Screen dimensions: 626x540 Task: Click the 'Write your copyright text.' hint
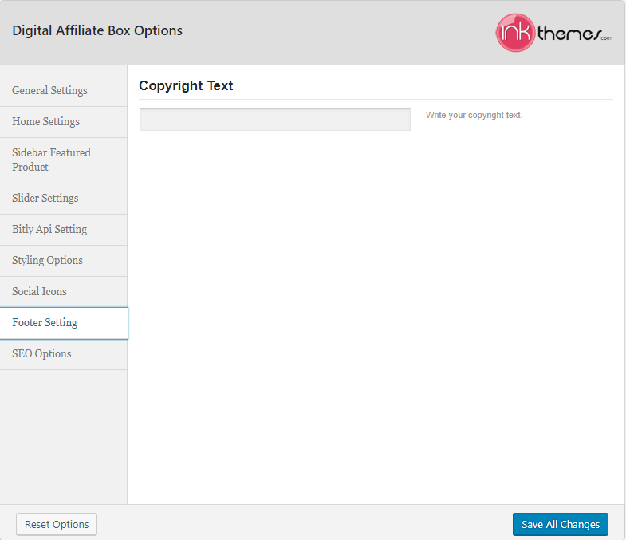tap(474, 115)
